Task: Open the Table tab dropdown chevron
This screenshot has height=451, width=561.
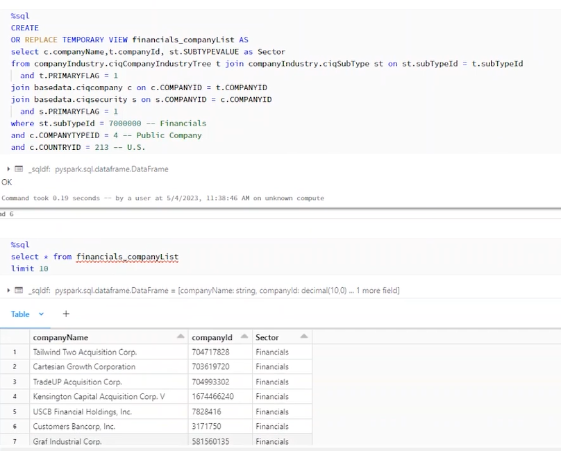Action: tap(41, 314)
